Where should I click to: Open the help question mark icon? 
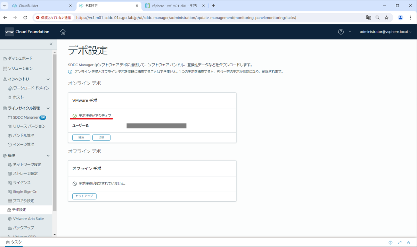tap(341, 32)
